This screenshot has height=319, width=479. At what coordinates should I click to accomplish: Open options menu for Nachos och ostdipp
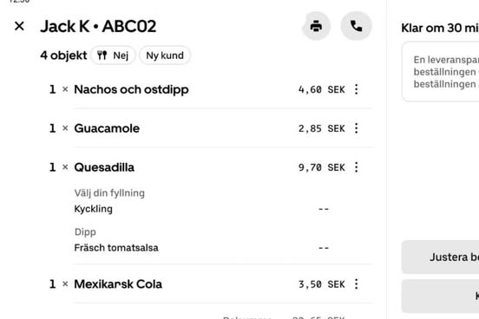click(356, 89)
